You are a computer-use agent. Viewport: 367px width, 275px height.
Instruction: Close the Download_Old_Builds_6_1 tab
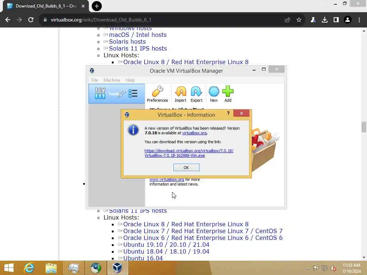(83, 6)
